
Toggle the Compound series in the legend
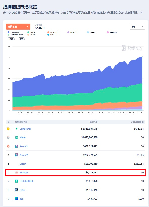pyautogui.click(x=13, y=32)
